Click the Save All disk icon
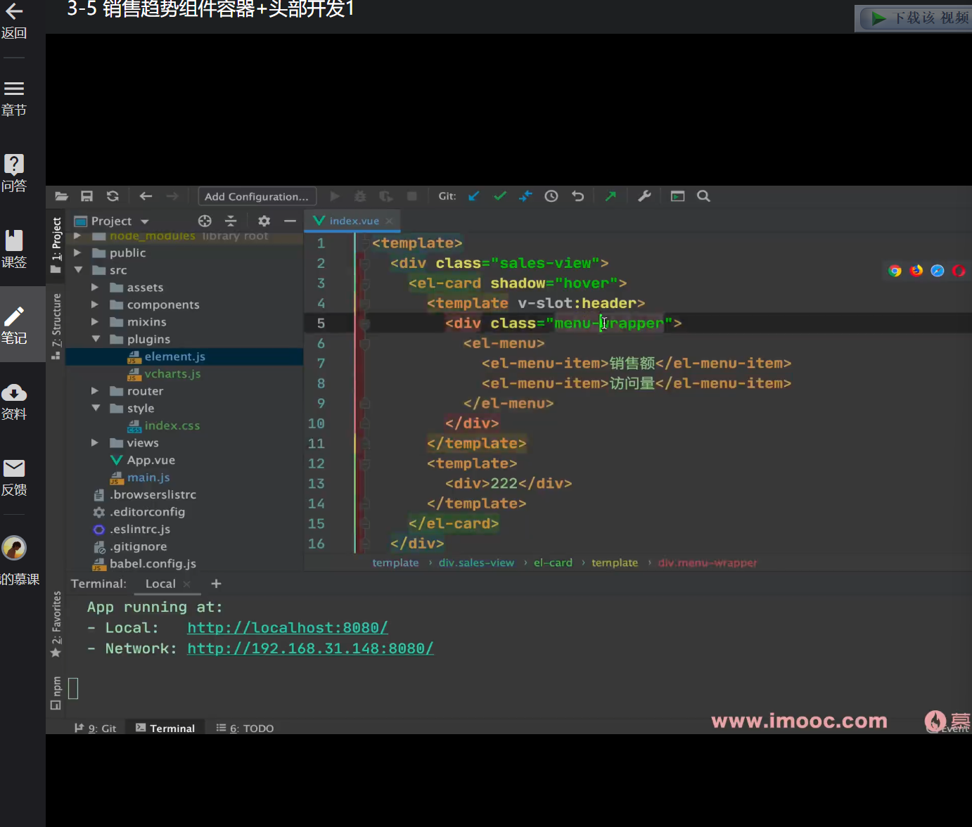Image resolution: width=972 pixels, height=827 pixels. (x=87, y=196)
